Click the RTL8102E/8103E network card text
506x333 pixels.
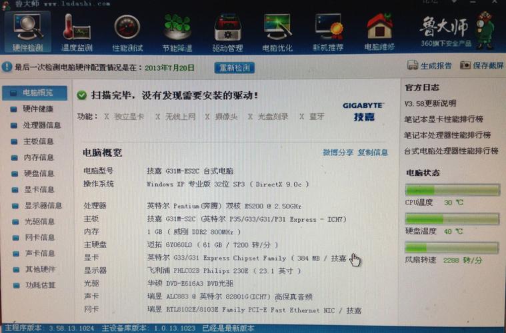coord(254,310)
